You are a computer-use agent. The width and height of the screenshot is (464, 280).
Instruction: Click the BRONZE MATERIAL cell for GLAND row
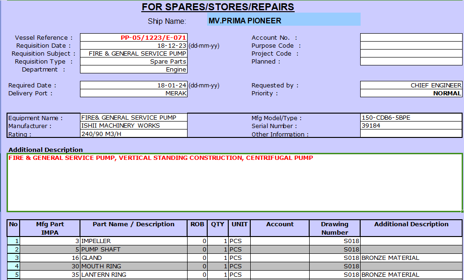[x=411, y=258]
